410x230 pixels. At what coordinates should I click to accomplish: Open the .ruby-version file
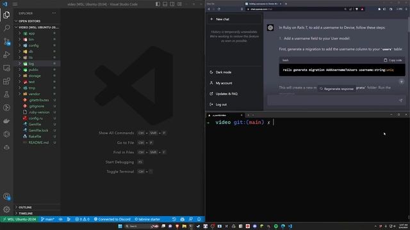point(37,112)
